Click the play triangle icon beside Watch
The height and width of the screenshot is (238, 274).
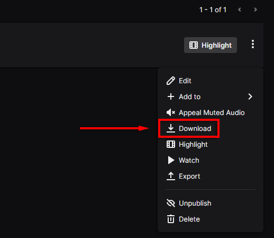pos(171,160)
